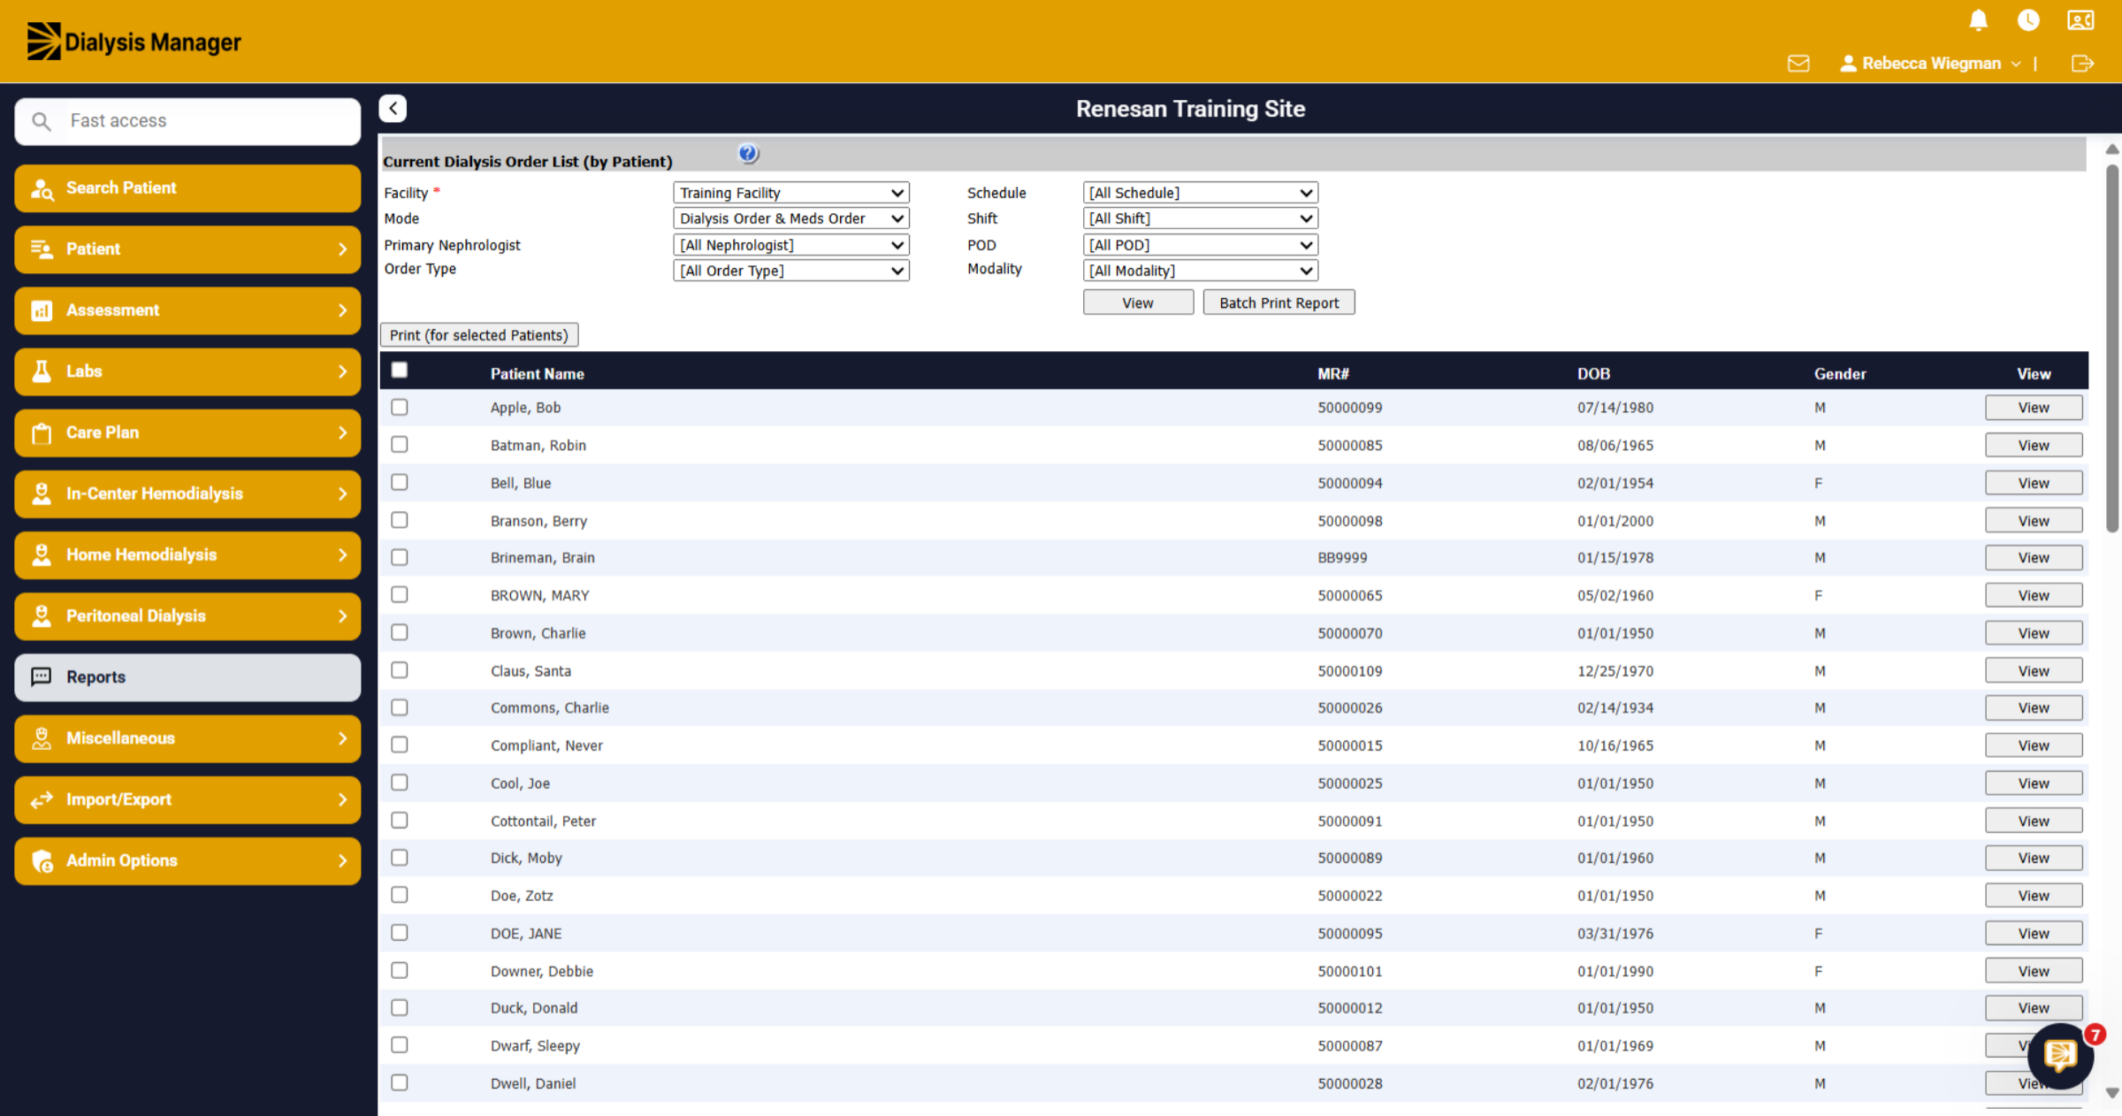Screen dimensions: 2122x1116
Task: Open the Modality dropdown
Action: point(1201,271)
